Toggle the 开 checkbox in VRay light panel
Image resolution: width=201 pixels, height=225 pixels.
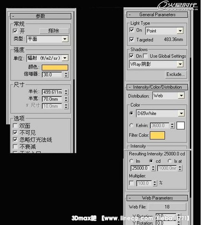pyautogui.click(x=15, y=31)
